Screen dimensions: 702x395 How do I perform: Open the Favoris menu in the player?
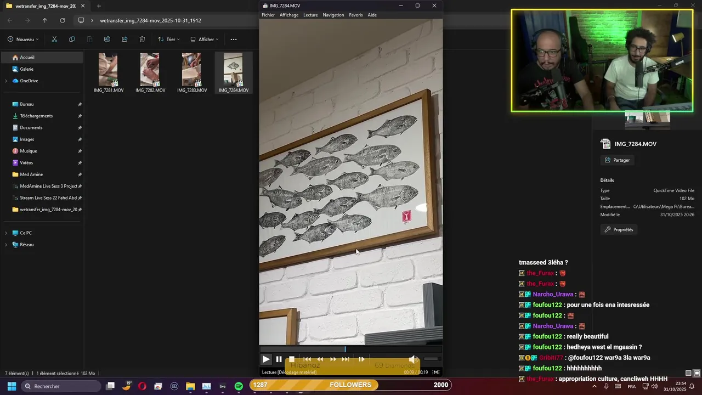pos(356,15)
